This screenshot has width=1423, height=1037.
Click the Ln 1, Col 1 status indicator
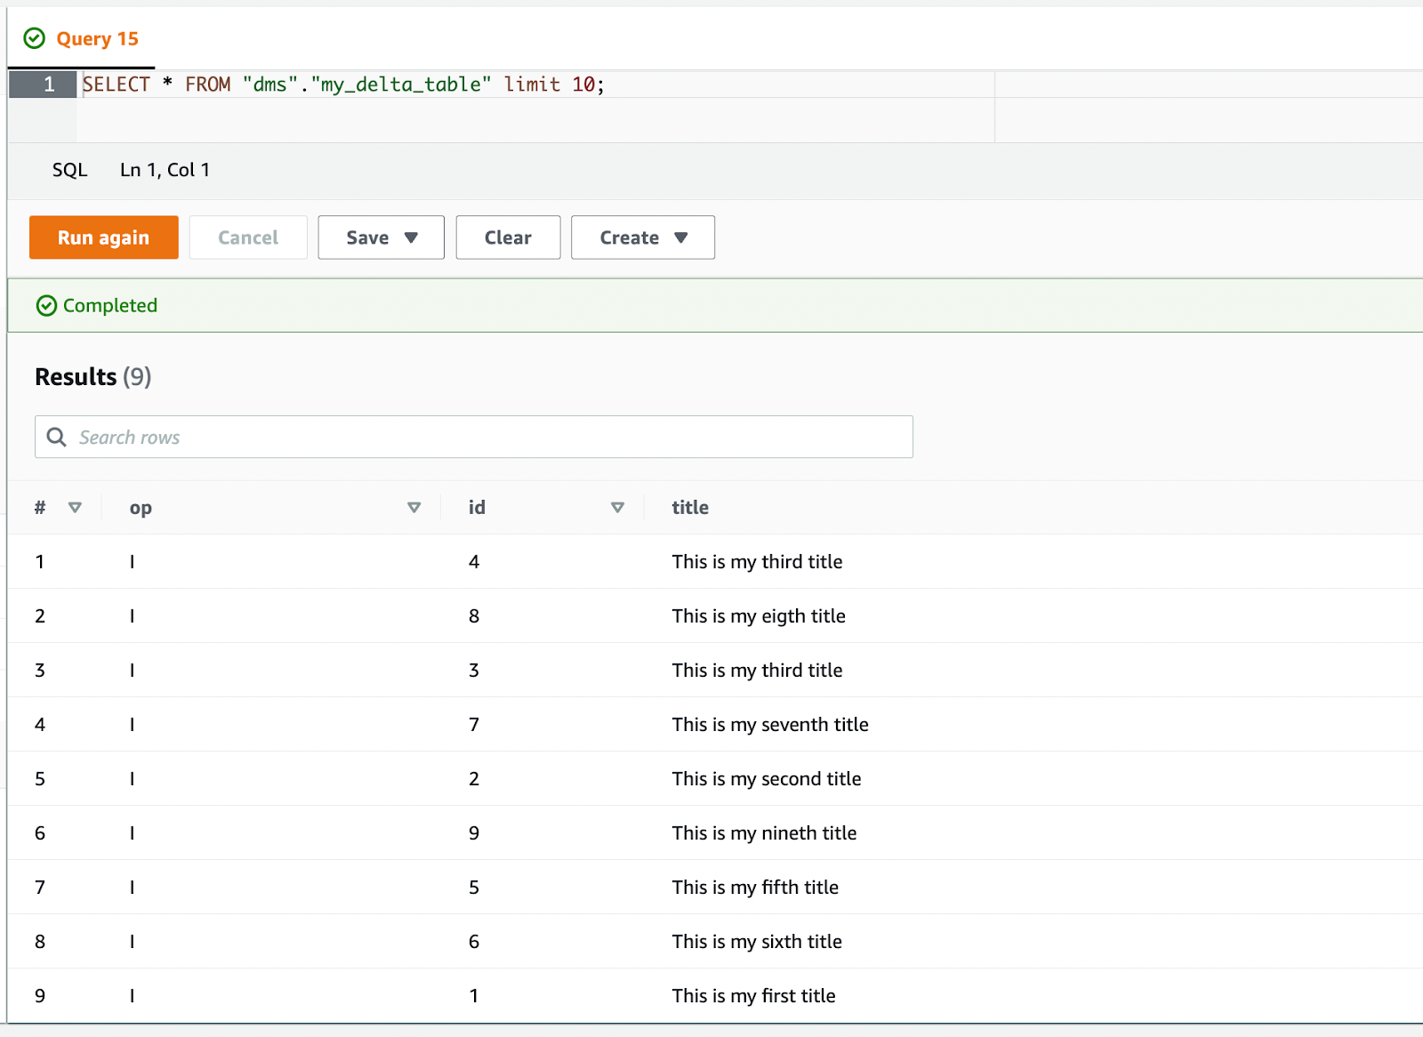coord(165,170)
